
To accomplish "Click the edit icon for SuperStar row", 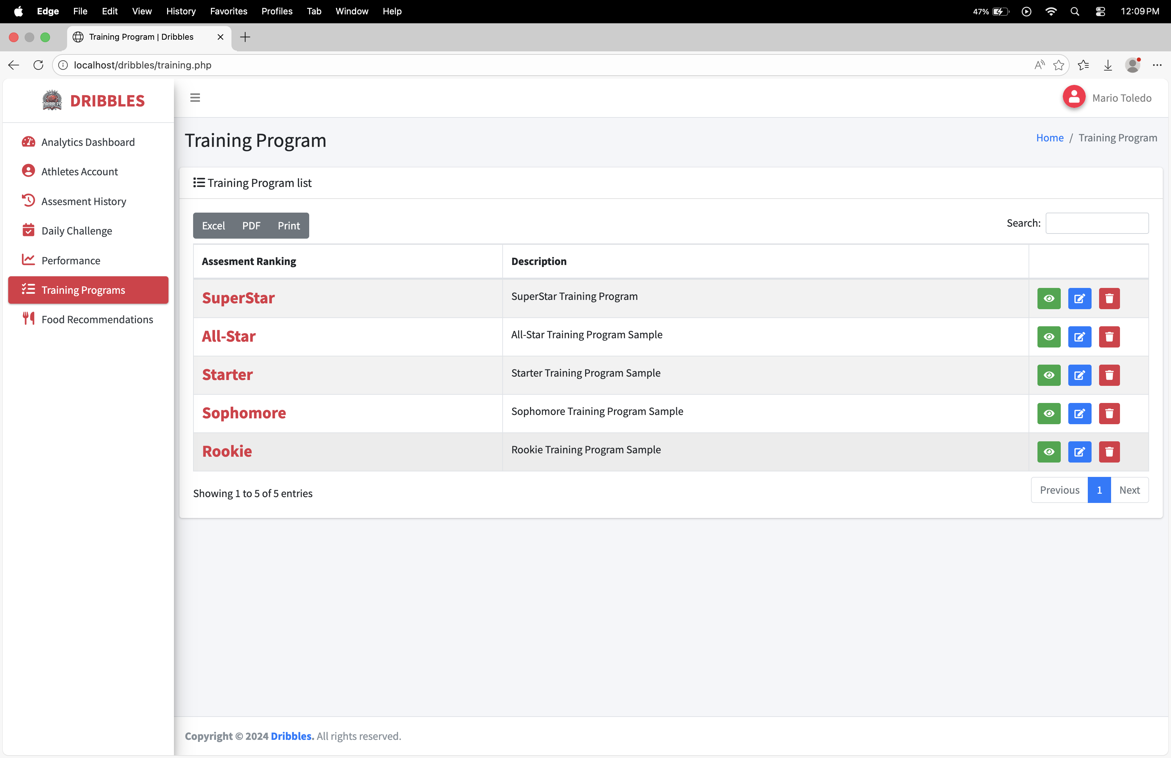I will (x=1080, y=299).
